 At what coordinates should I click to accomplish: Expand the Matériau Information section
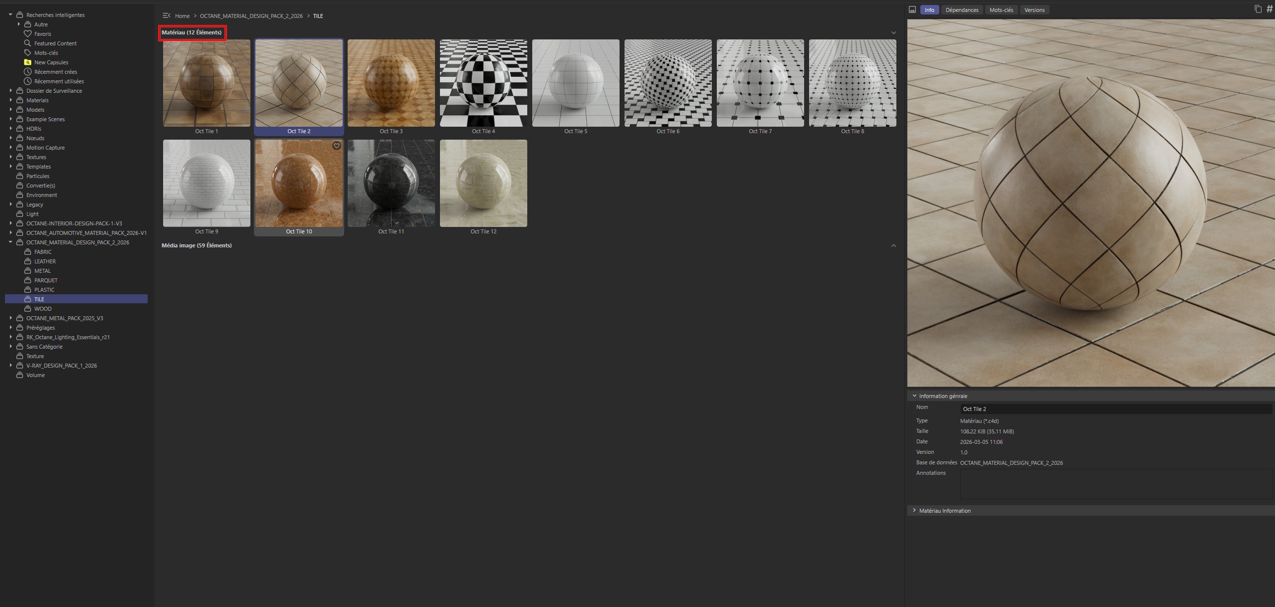click(915, 510)
